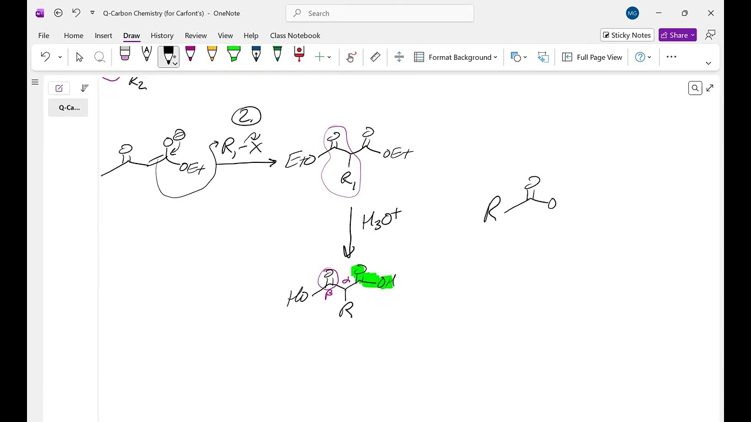Screen dimensions: 751x422
Task: Switch to the Insert tab
Action: pyautogui.click(x=103, y=35)
